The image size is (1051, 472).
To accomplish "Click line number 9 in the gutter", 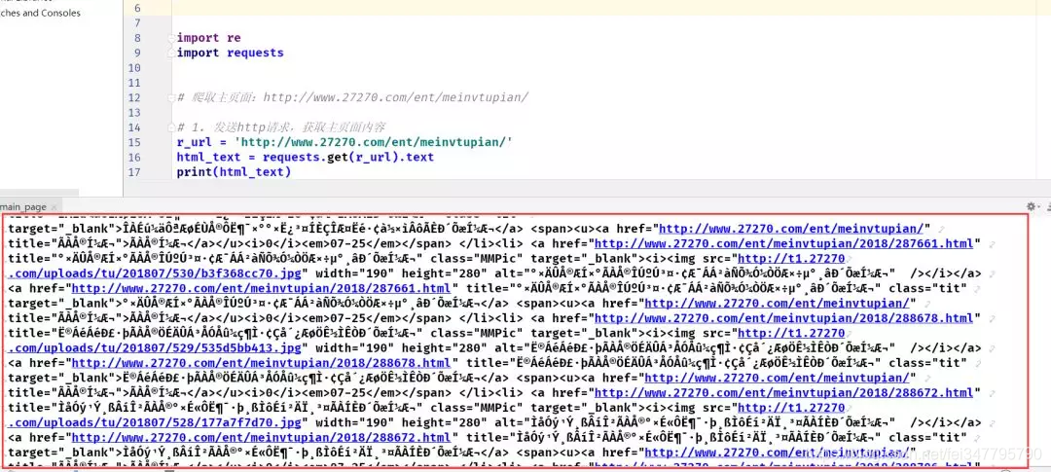I will coord(137,53).
